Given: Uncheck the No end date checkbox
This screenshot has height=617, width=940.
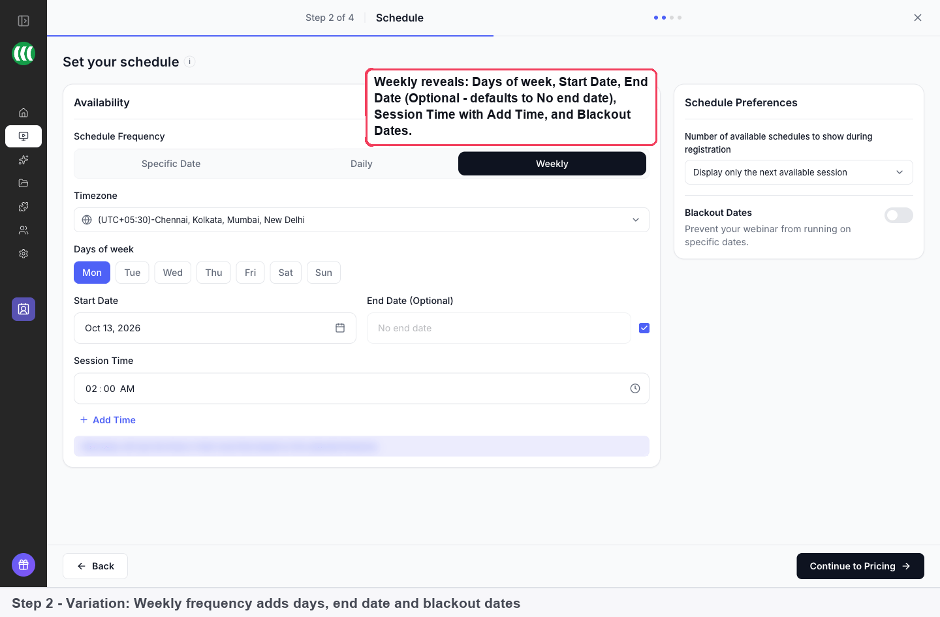Looking at the screenshot, I should tap(644, 328).
